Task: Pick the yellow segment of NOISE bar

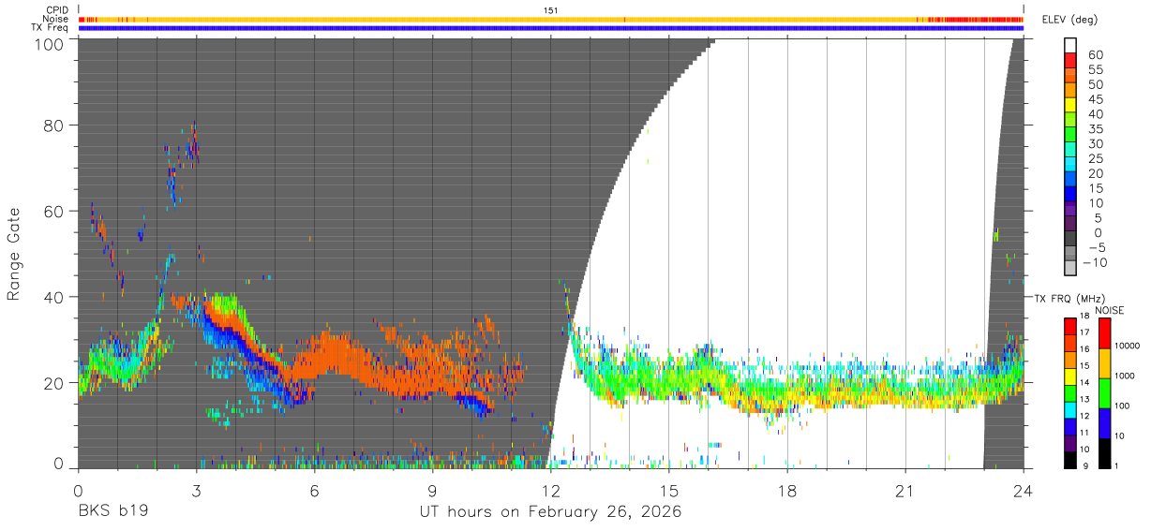Action: coord(1104,362)
